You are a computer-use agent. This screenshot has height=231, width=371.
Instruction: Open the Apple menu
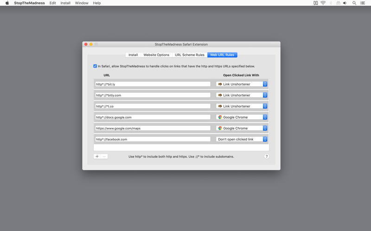pos(7,3)
